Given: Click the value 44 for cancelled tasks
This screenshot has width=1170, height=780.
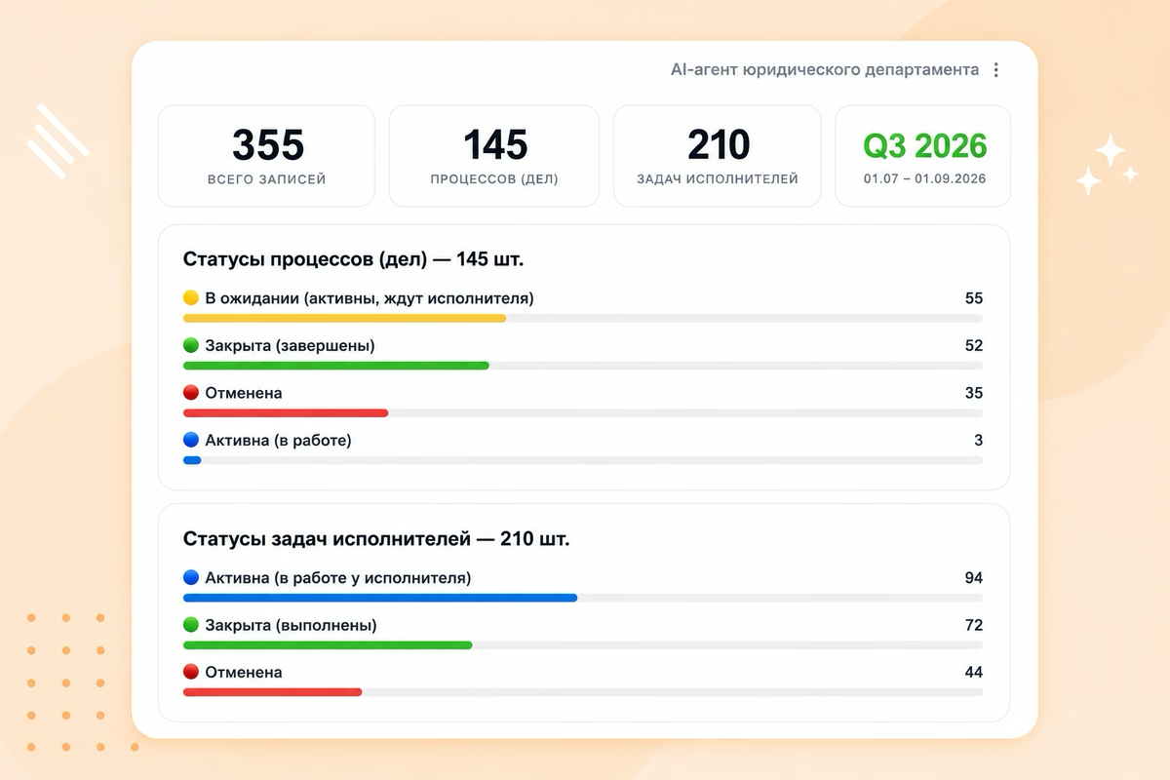Looking at the screenshot, I should tap(974, 673).
